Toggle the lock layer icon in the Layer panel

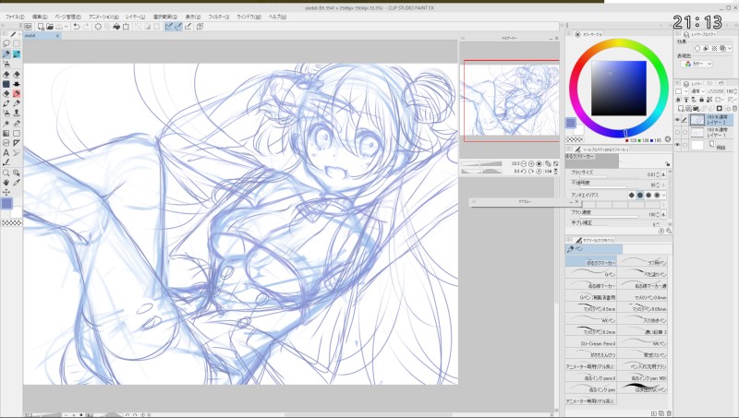[x=702, y=100]
